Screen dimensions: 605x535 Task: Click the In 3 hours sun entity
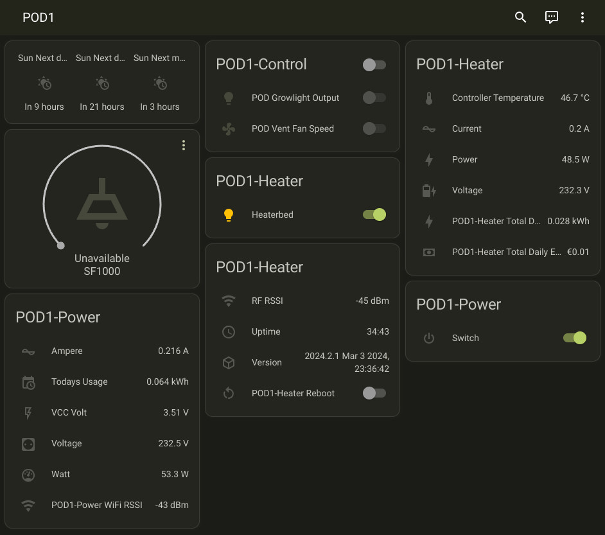(160, 82)
